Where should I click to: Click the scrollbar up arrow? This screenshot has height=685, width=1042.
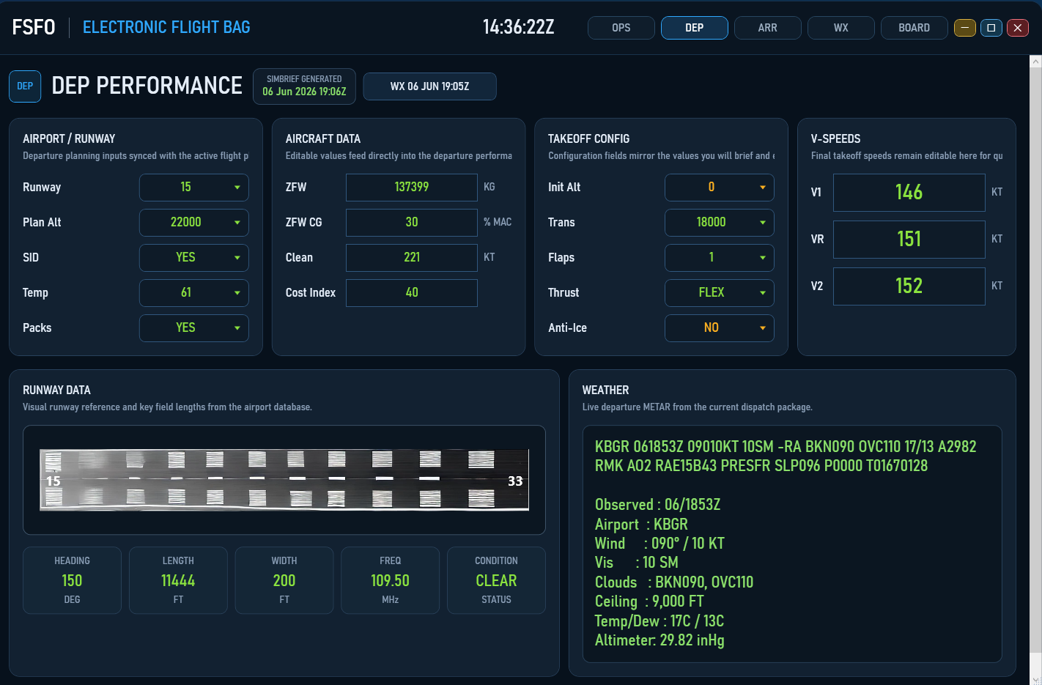pyautogui.click(x=1035, y=62)
